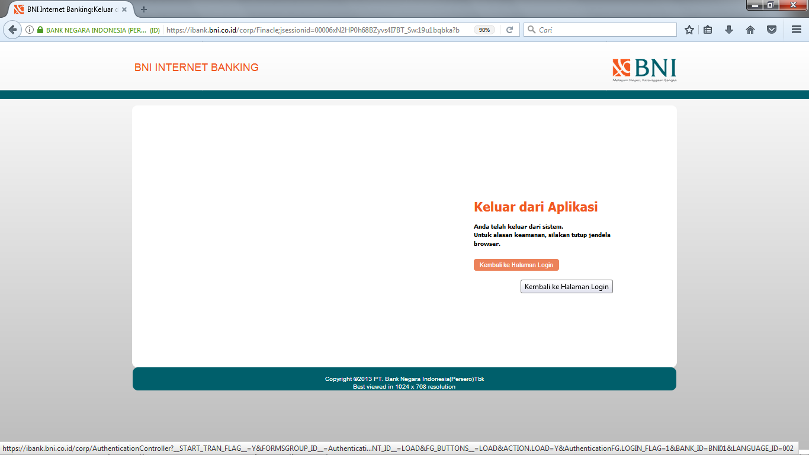
Task: Open a new tab with plus button
Action: 144,9
